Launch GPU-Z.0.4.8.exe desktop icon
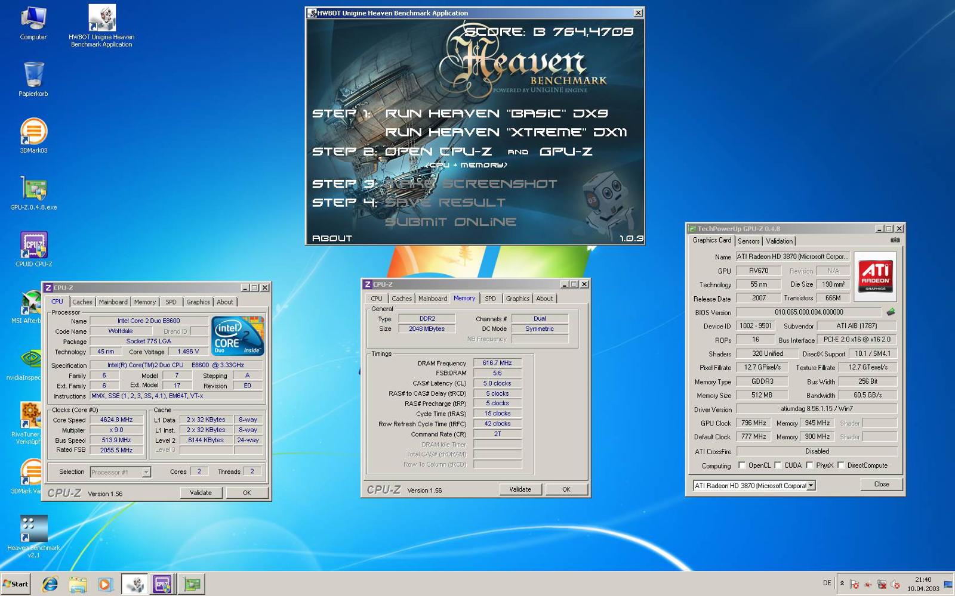Image resolution: width=955 pixels, height=596 pixels. point(33,193)
